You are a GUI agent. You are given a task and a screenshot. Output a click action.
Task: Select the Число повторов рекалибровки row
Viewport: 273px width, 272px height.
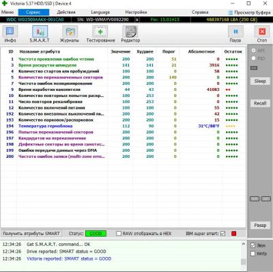point(123,102)
